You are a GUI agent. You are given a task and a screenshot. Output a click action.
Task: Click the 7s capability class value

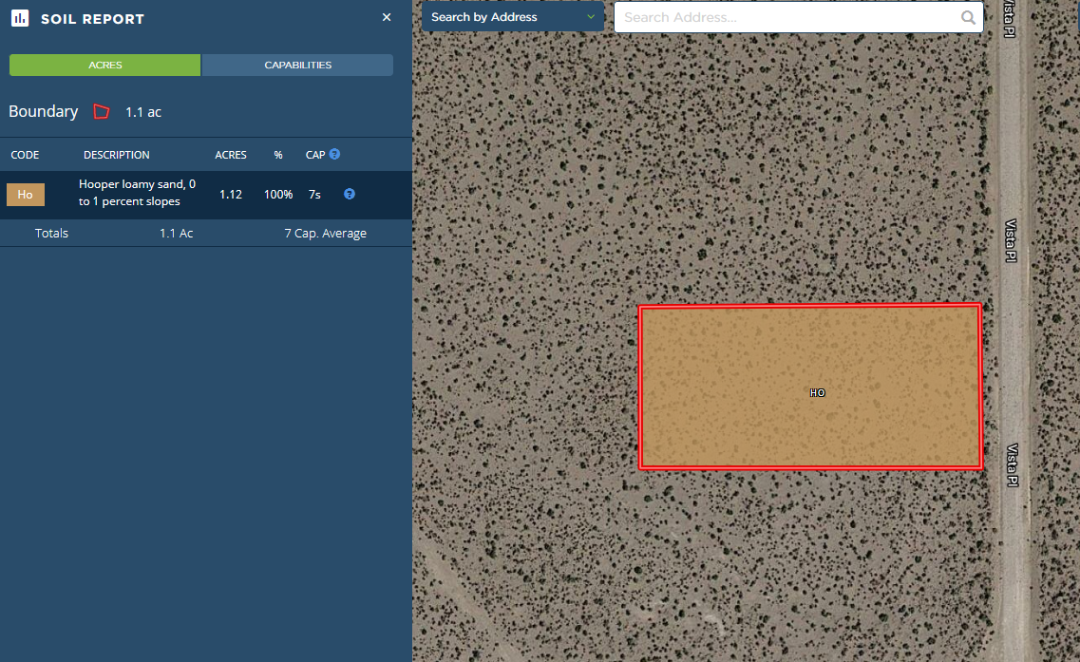point(314,195)
